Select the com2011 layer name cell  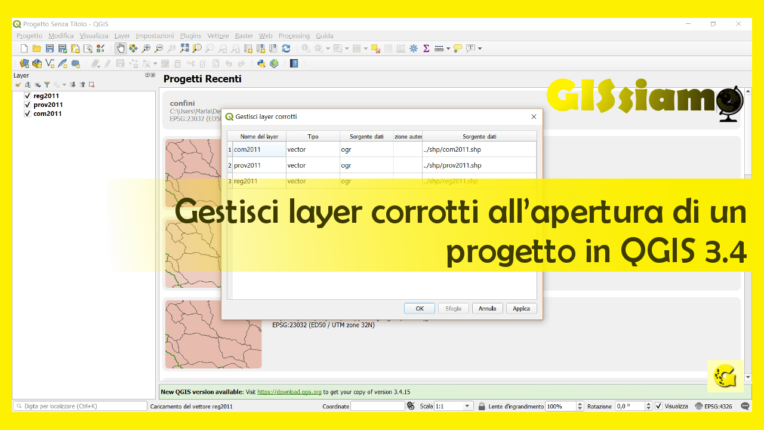click(x=259, y=149)
